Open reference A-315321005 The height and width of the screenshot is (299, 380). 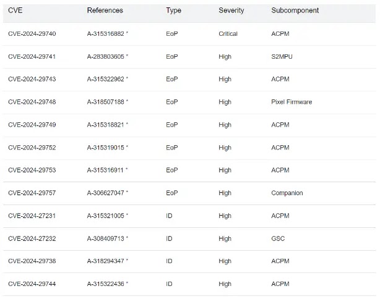coord(106,216)
